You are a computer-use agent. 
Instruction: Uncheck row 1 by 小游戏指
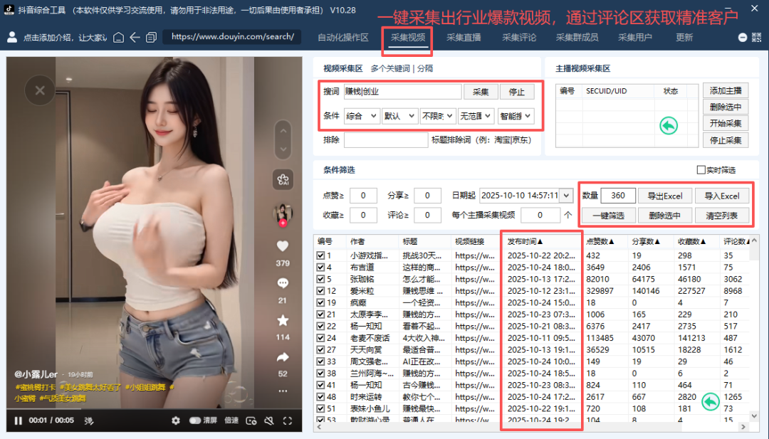point(320,255)
